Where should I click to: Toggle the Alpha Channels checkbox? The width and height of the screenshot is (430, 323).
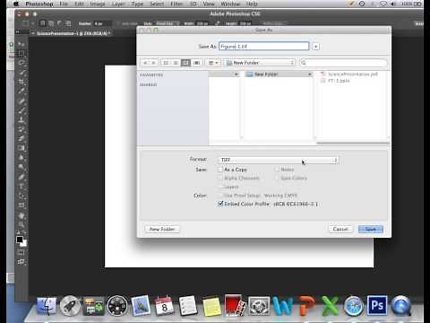pyautogui.click(x=220, y=179)
